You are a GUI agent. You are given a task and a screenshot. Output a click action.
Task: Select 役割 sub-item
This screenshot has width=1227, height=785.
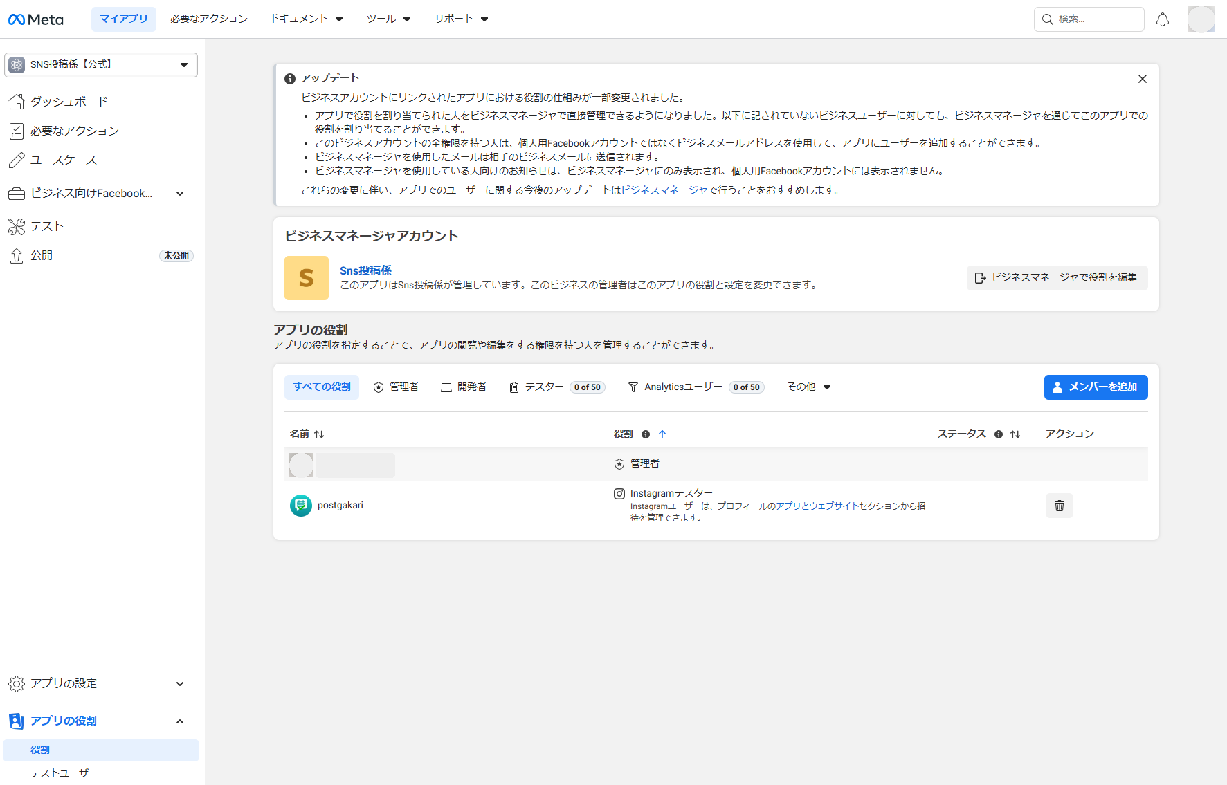pyautogui.click(x=101, y=750)
